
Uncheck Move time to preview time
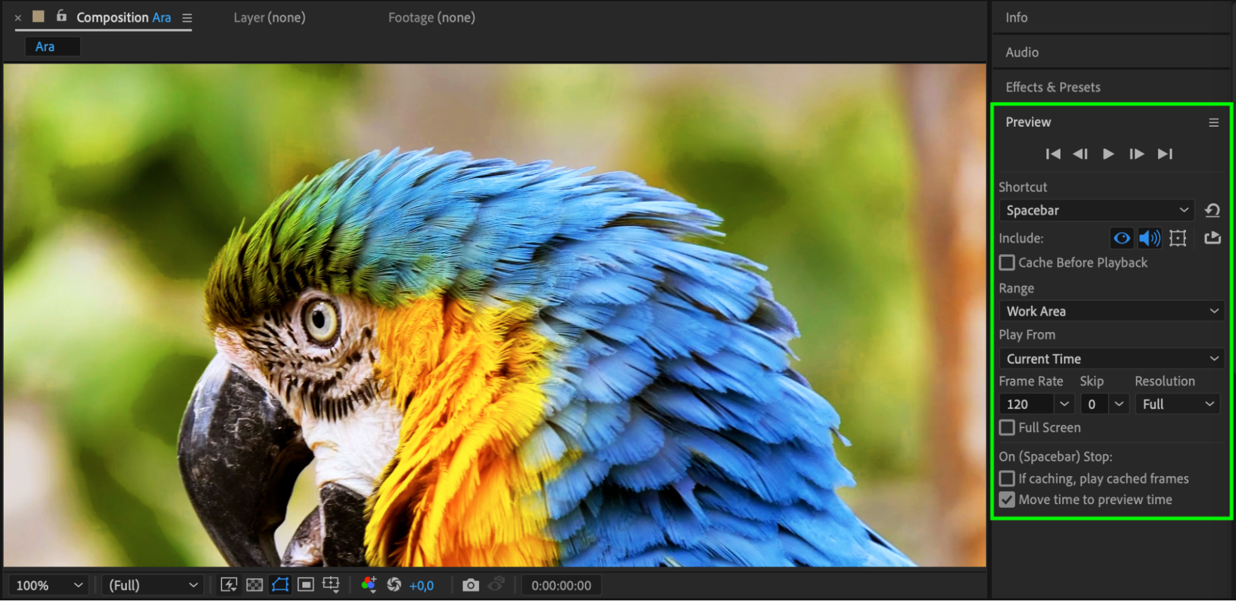pos(1007,500)
